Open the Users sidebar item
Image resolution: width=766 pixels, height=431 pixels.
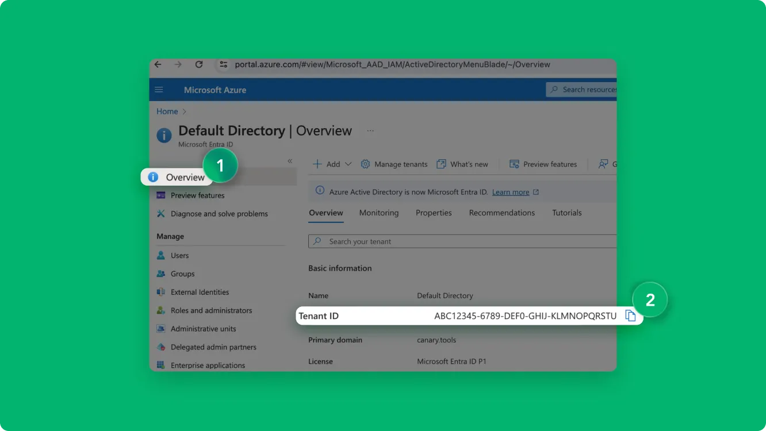click(x=179, y=256)
